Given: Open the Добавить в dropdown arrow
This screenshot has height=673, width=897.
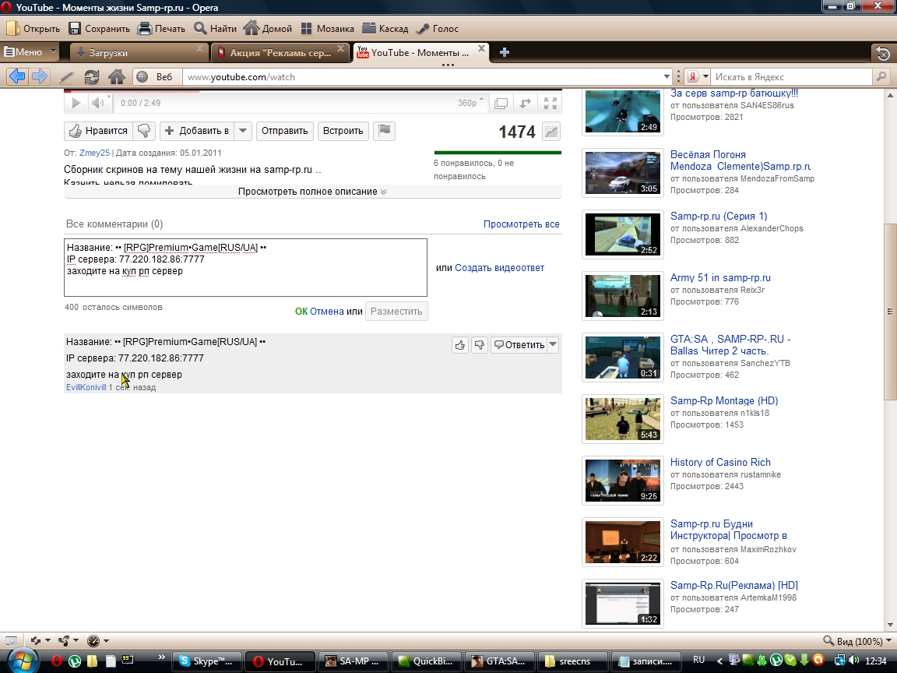Looking at the screenshot, I should click(x=243, y=131).
